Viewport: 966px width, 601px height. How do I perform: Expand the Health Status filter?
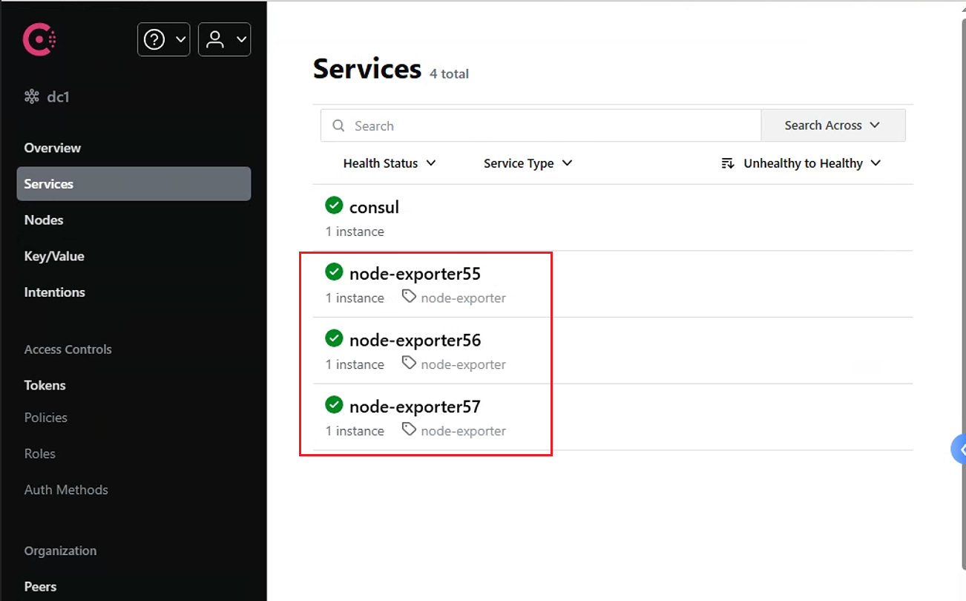(x=389, y=163)
